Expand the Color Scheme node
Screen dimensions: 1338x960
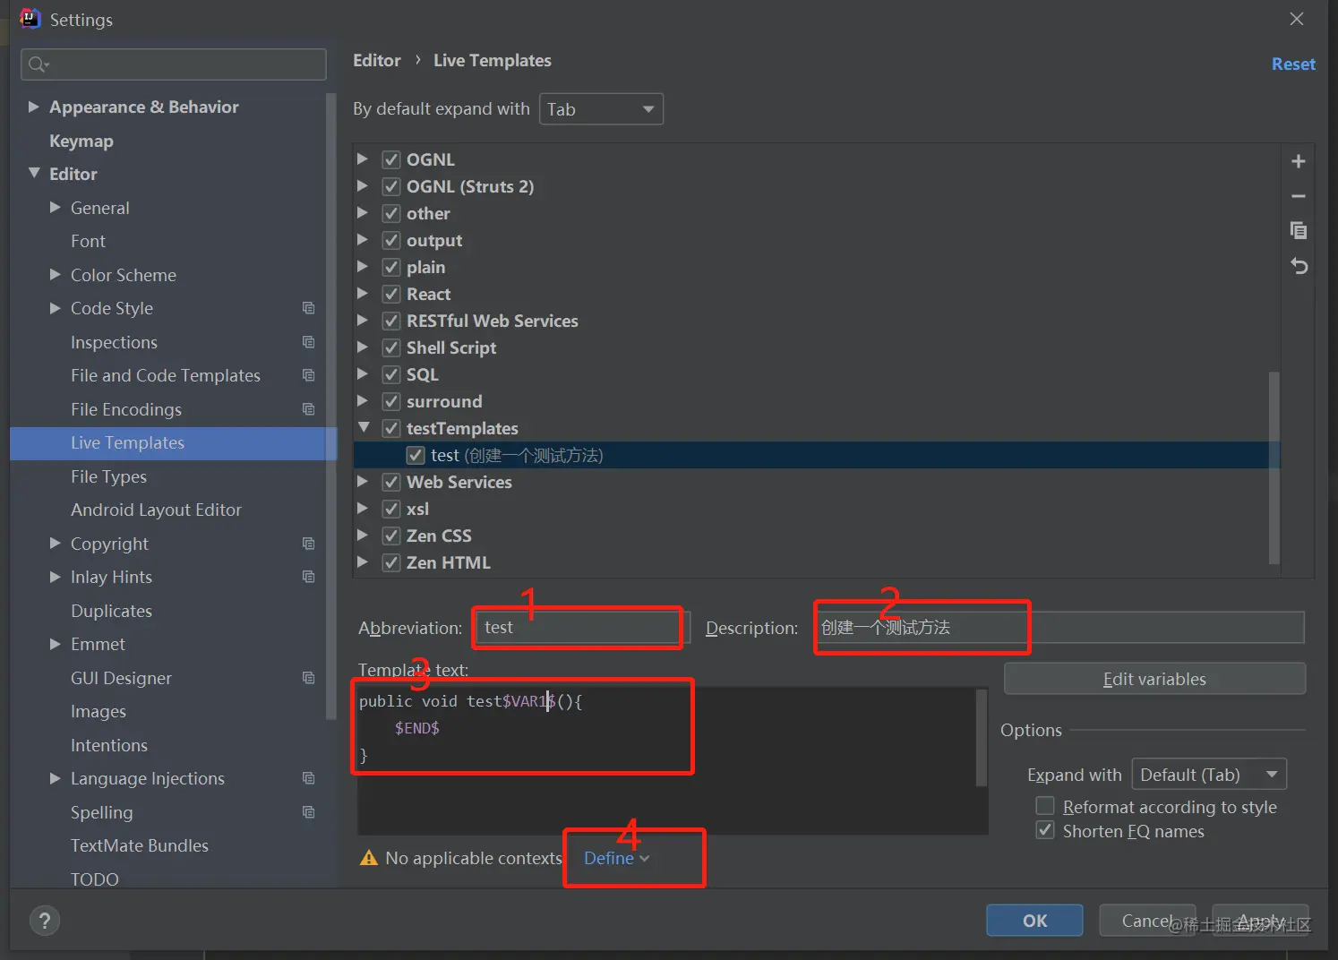click(56, 274)
